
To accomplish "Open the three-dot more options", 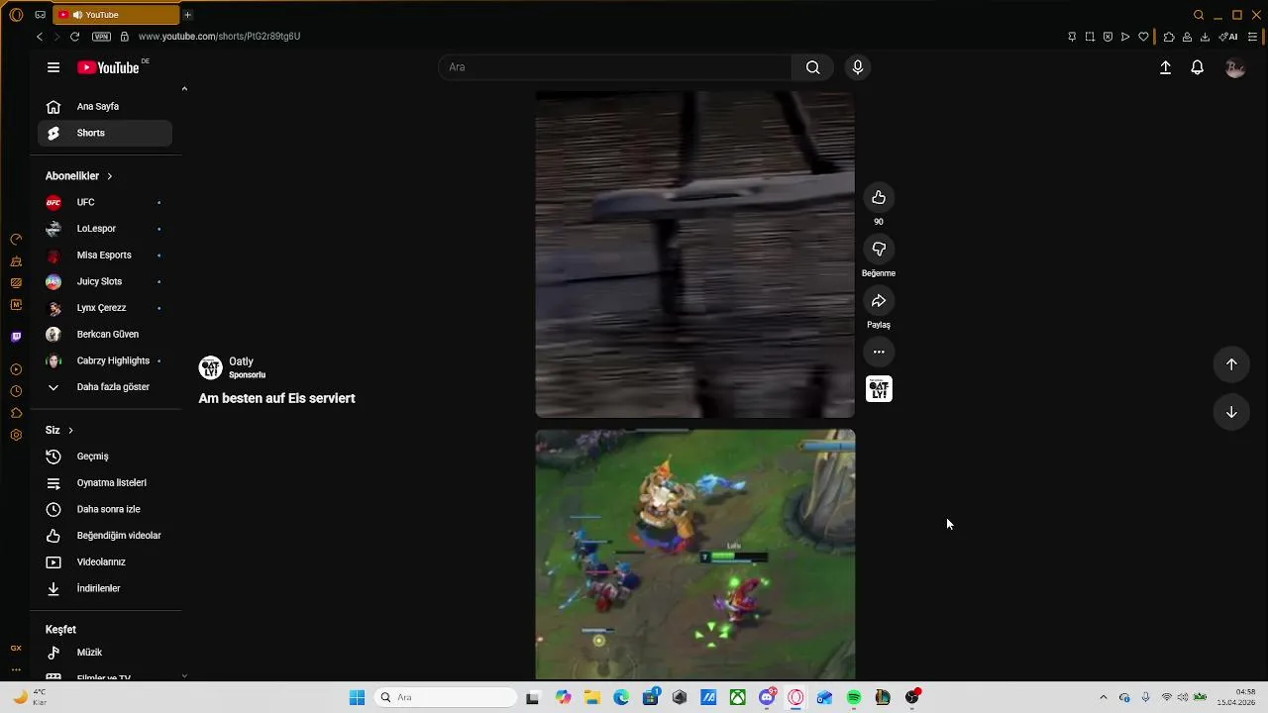I will pyautogui.click(x=879, y=353).
